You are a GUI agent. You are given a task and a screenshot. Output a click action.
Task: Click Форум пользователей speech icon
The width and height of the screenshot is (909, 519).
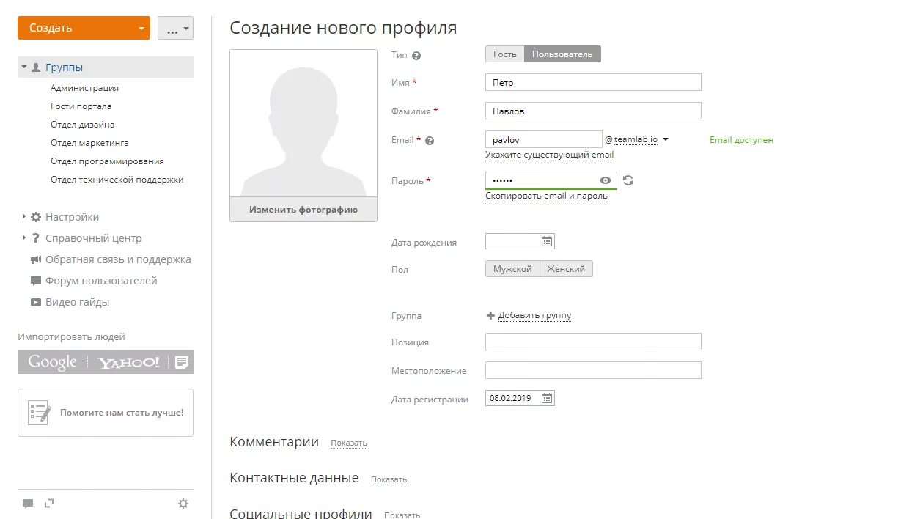[x=36, y=281]
